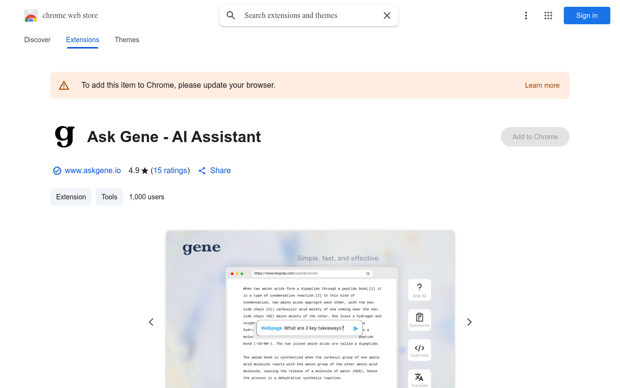Go back using the left carousel arrow
This screenshot has height=388, width=620.
pos(151,322)
